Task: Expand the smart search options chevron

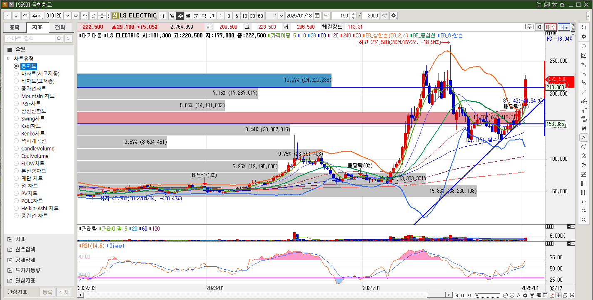Action: pos(68,38)
